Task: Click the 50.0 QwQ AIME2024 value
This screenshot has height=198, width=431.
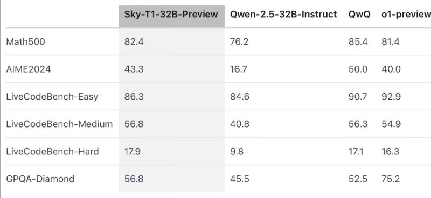Action: click(358, 69)
